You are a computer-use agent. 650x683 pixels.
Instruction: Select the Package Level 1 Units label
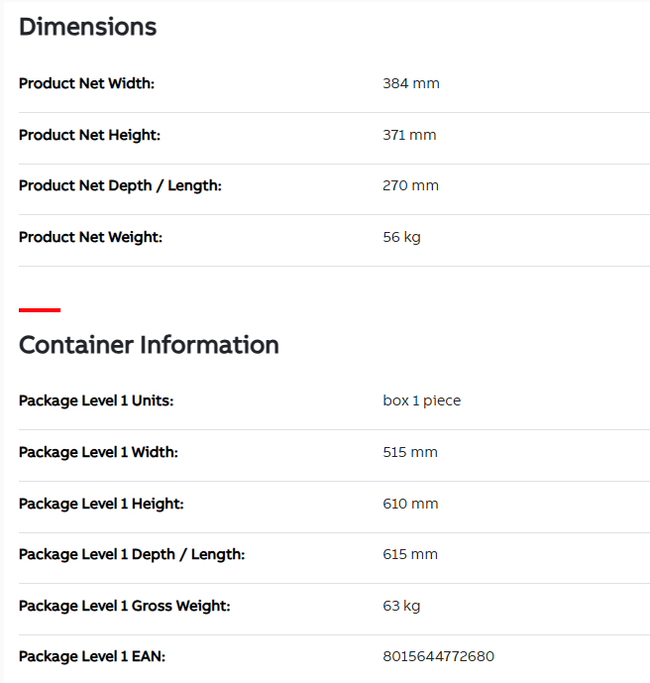tap(96, 400)
